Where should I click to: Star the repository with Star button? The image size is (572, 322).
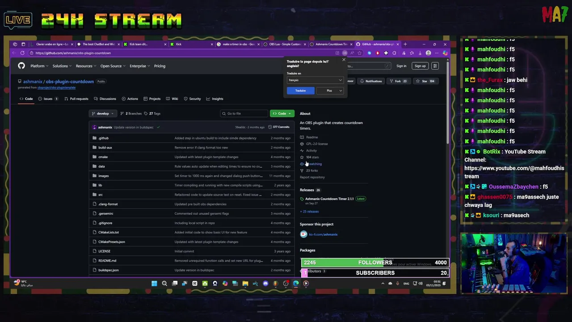coord(425,81)
